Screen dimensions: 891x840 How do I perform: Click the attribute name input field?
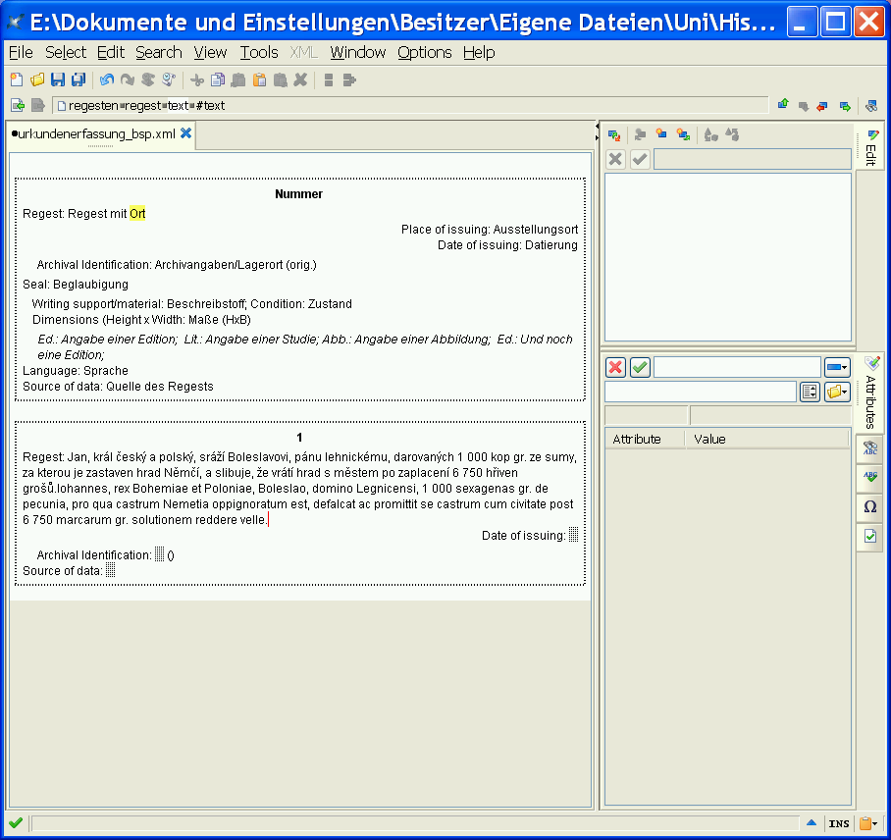737,367
